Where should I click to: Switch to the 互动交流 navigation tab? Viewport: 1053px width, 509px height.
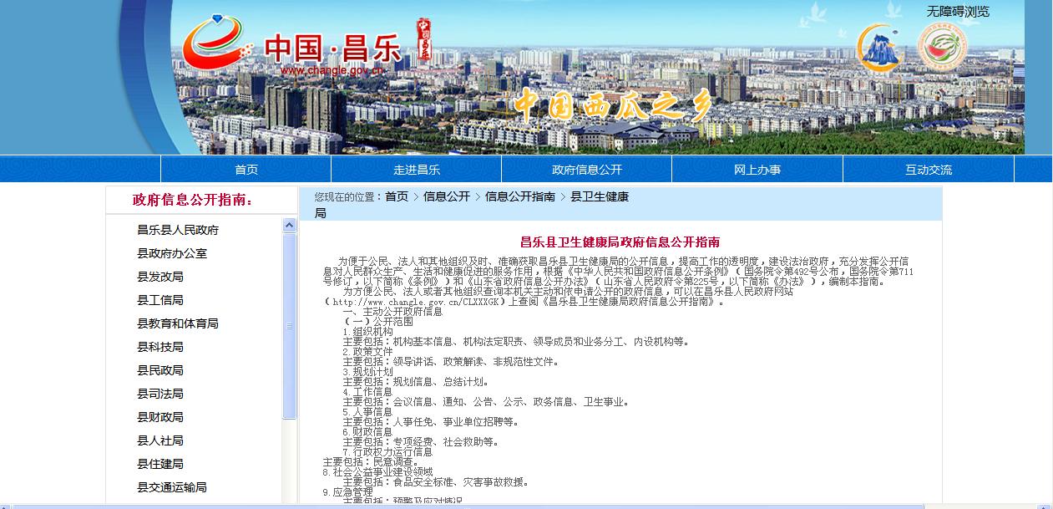tap(929, 170)
